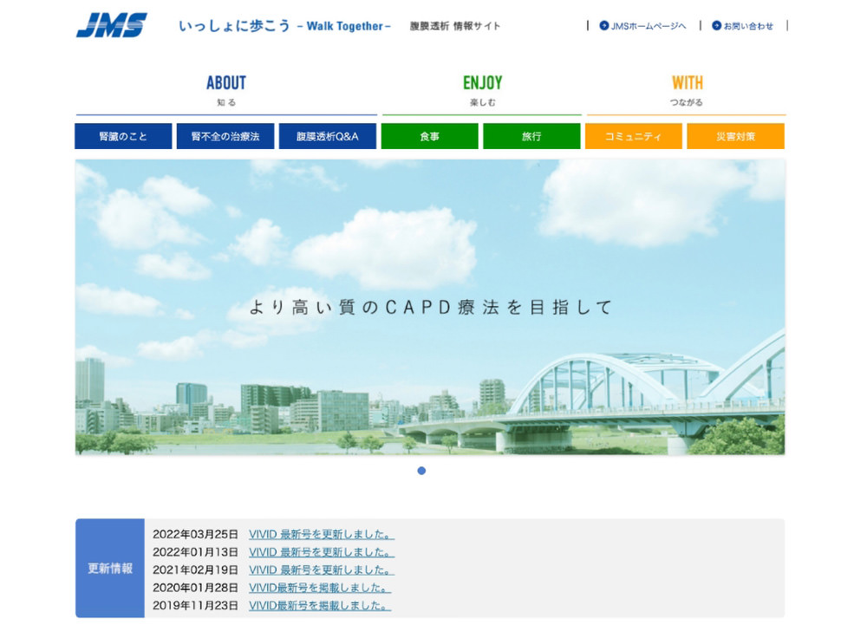Open the コミュニティ page
Screen dimensions: 867x631
[x=634, y=136]
